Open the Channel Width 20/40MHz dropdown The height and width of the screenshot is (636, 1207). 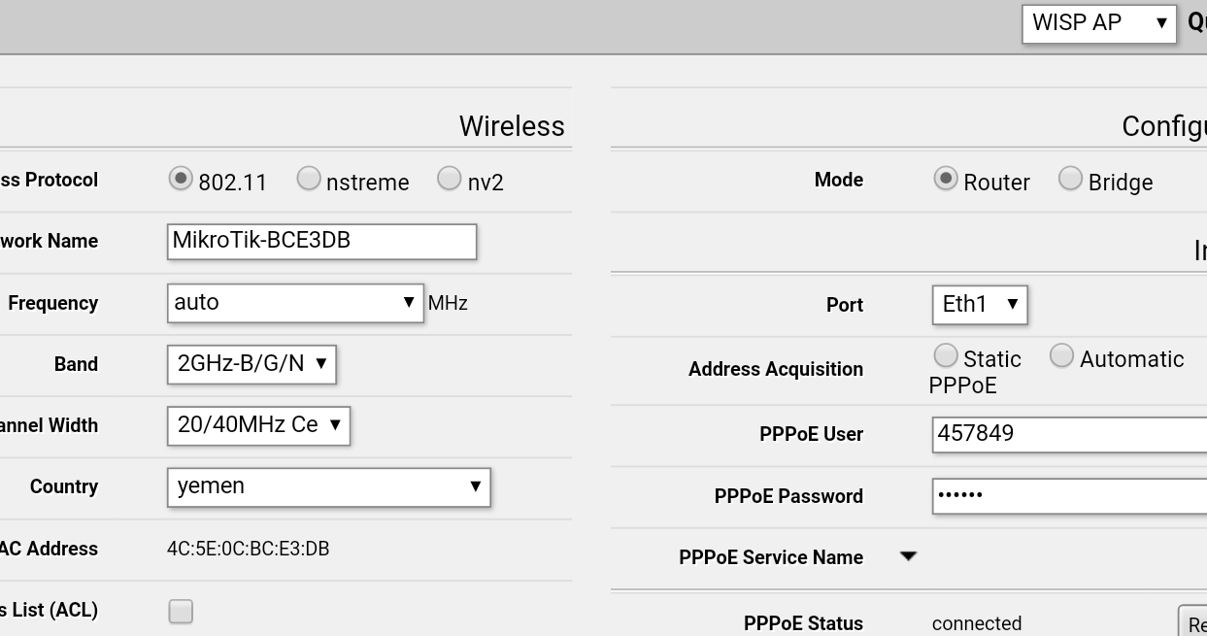[x=258, y=425]
